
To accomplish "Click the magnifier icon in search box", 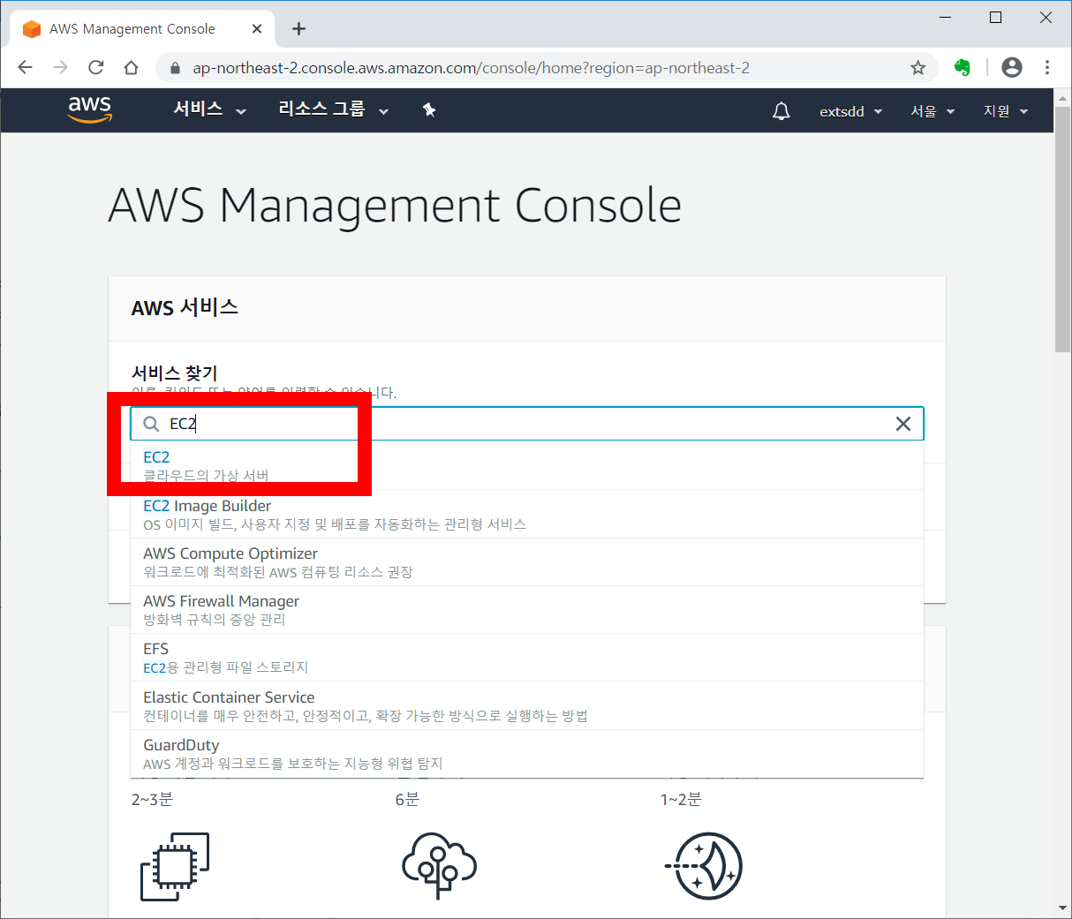I will tap(151, 424).
